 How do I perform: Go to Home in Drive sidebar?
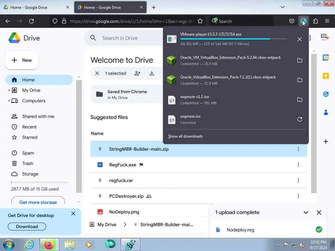pyautogui.click(x=39, y=80)
